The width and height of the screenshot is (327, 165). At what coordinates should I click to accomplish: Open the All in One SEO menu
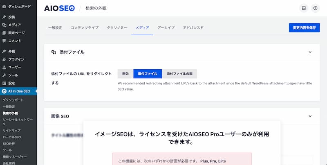18,91
